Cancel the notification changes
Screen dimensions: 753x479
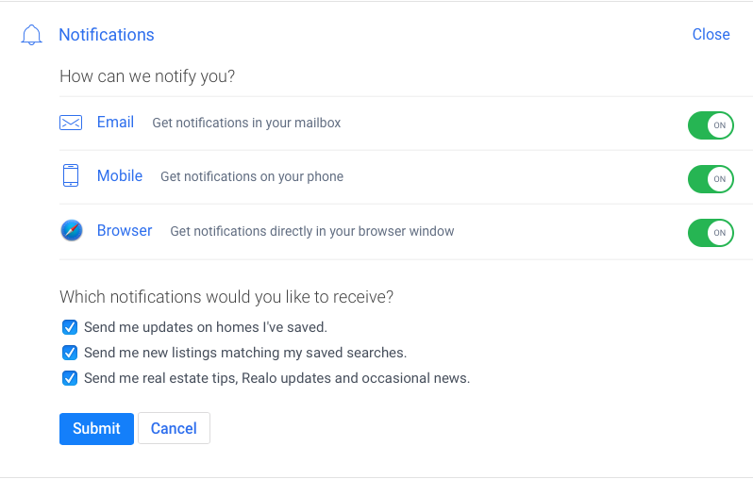(174, 428)
